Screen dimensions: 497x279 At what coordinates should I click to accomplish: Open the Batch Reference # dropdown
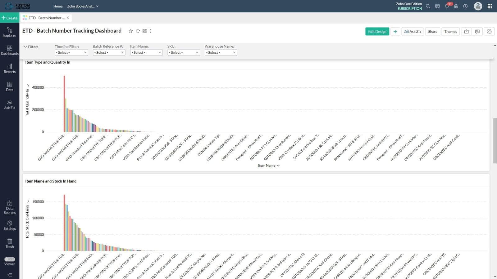109,52
